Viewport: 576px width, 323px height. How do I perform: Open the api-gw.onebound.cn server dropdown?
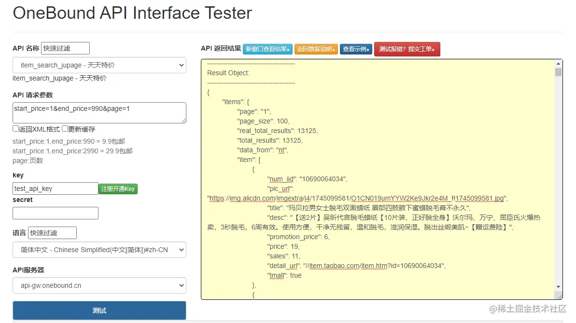99,285
